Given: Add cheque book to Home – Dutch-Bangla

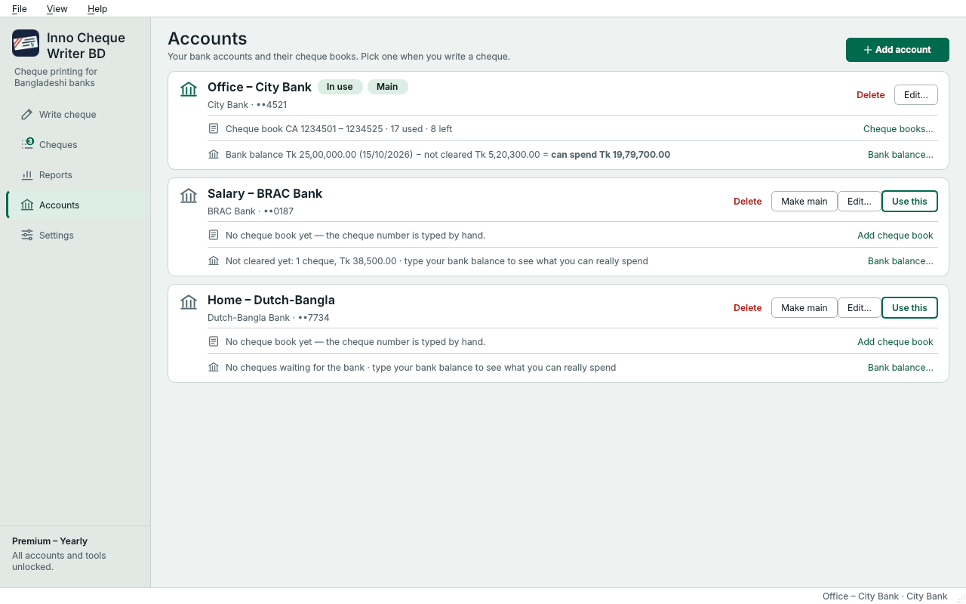Looking at the screenshot, I should pyautogui.click(x=895, y=342).
